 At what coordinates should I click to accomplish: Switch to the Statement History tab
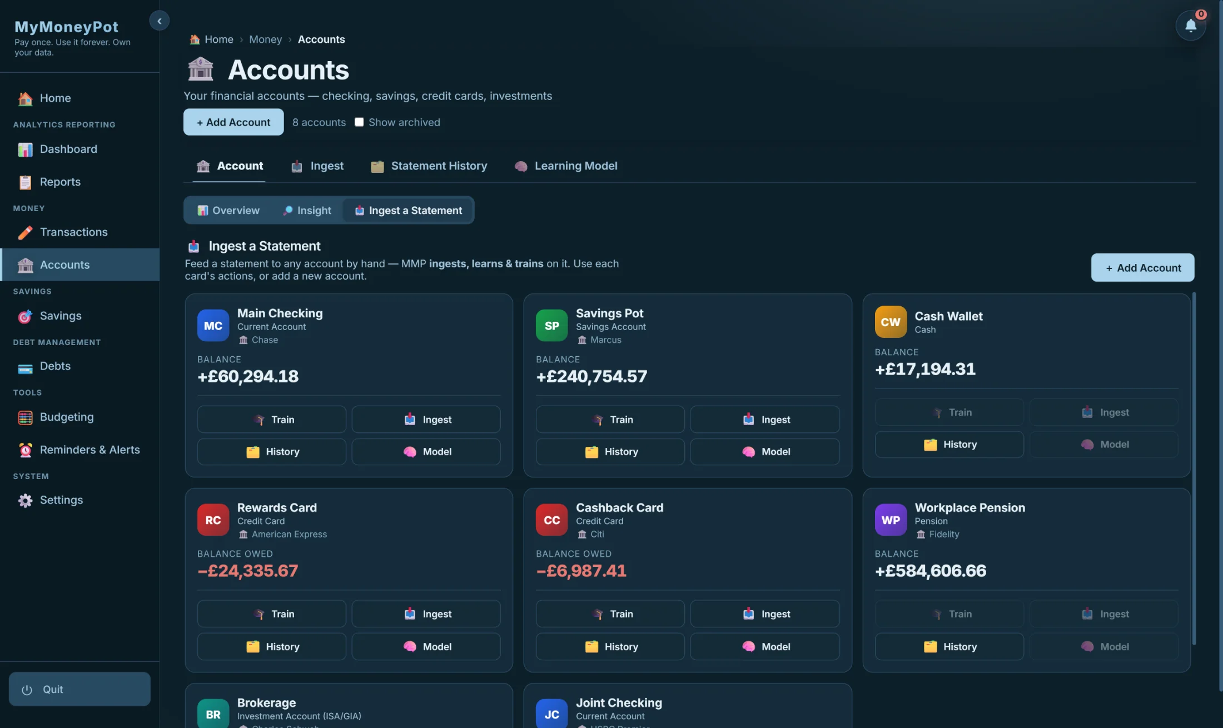[429, 166]
